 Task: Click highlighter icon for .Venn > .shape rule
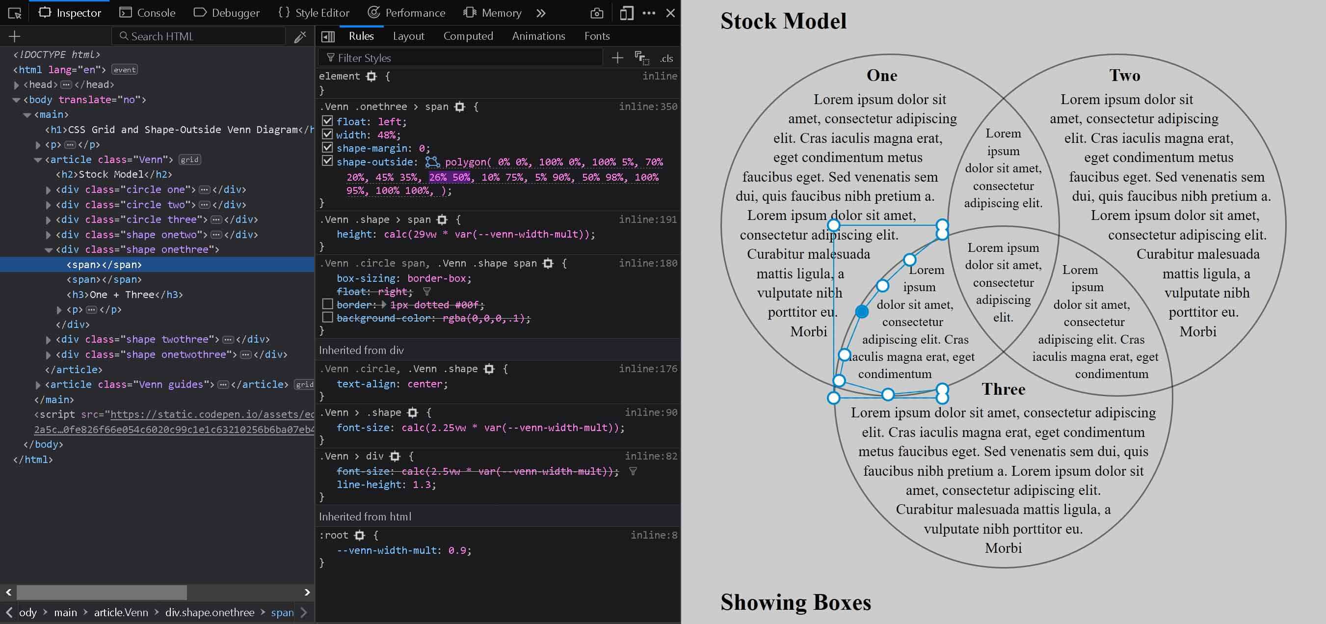coord(412,413)
